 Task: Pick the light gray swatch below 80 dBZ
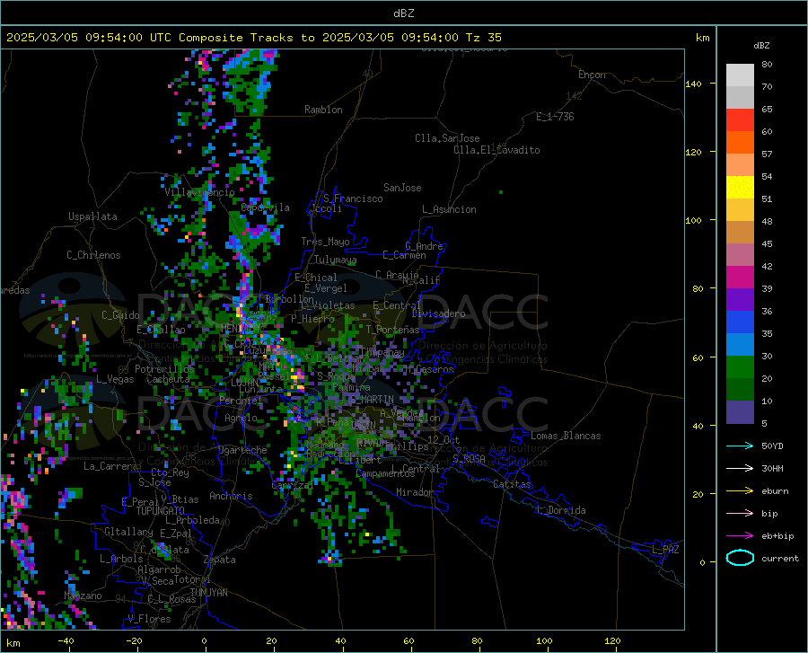click(x=740, y=75)
